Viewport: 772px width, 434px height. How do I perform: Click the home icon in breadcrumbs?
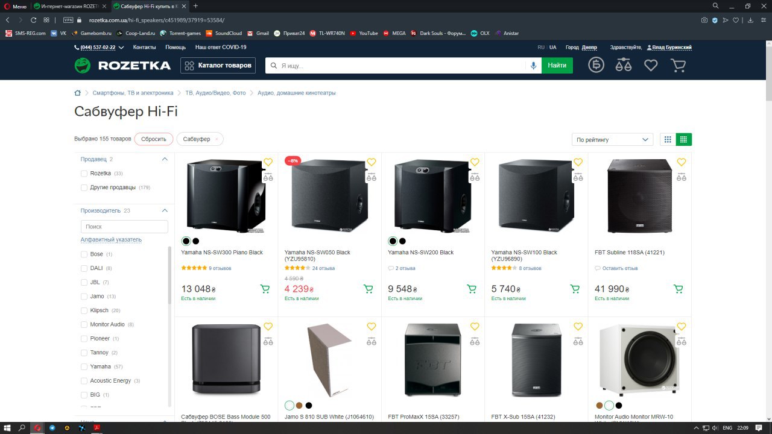pyautogui.click(x=77, y=93)
